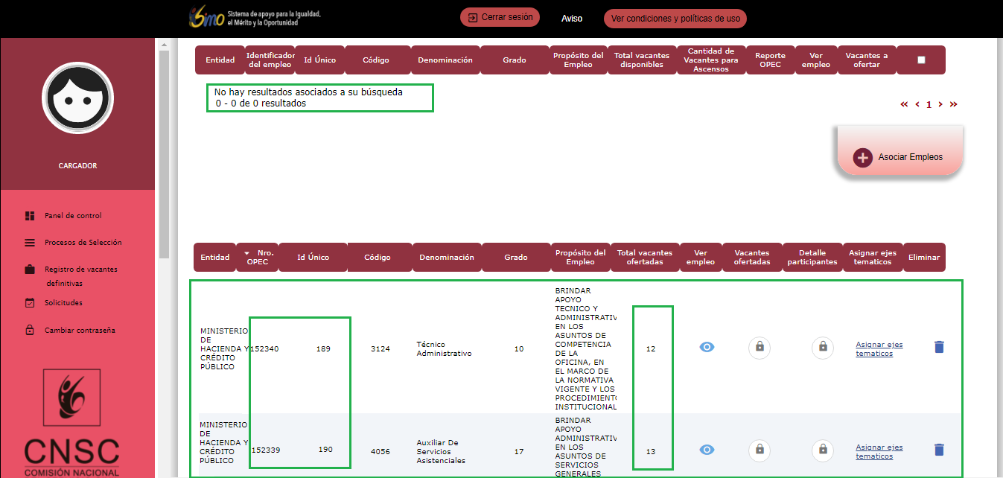This screenshot has width=1003, height=478.
Task: Click the plus icon to Asociar Empleos
Action: click(x=862, y=157)
